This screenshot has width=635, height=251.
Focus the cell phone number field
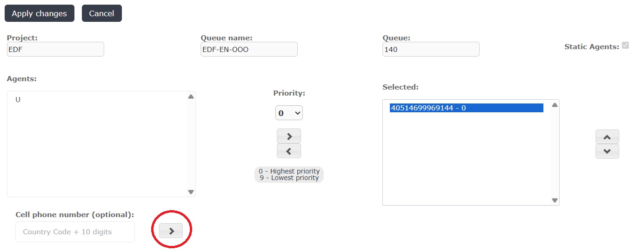tap(75, 232)
